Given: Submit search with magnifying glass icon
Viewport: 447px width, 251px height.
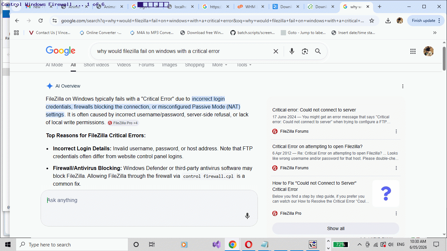Looking at the screenshot, I should (x=318, y=51).
